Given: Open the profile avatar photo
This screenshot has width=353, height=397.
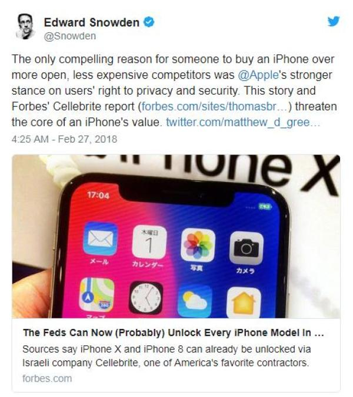Looking at the screenshot, I should click(25, 26).
